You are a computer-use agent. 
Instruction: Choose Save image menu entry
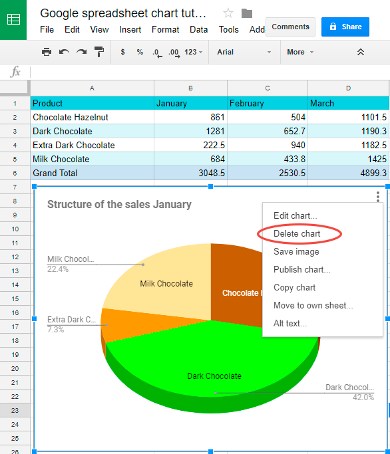(x=322, y=252)
